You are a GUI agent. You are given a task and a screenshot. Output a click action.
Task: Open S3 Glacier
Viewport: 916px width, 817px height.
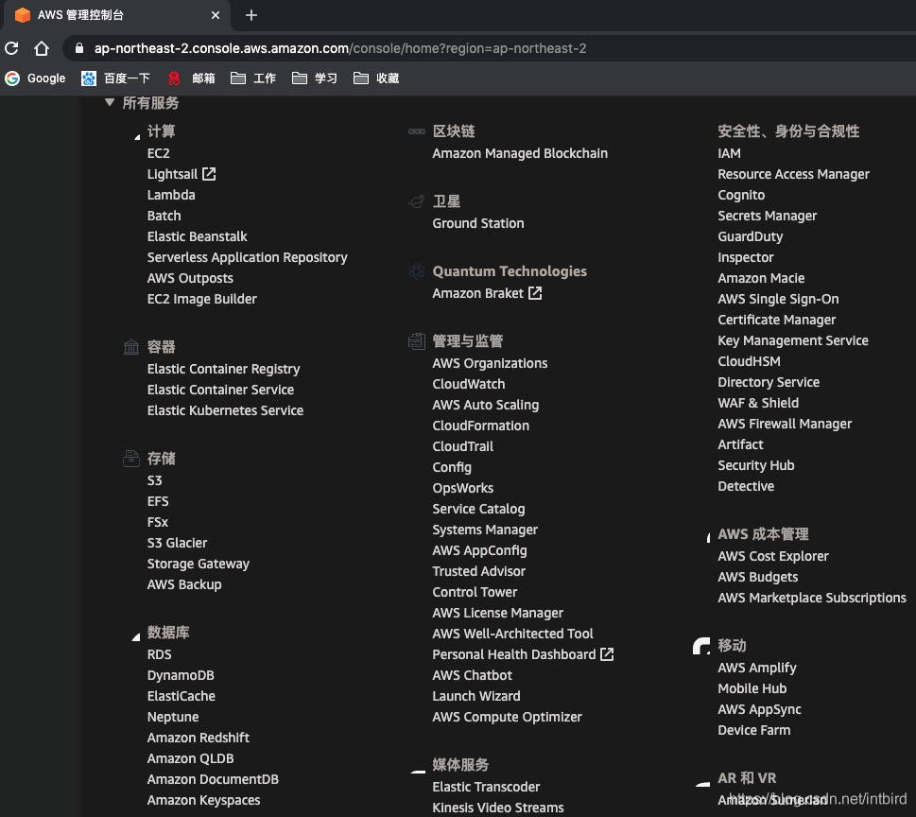point(177,543)
